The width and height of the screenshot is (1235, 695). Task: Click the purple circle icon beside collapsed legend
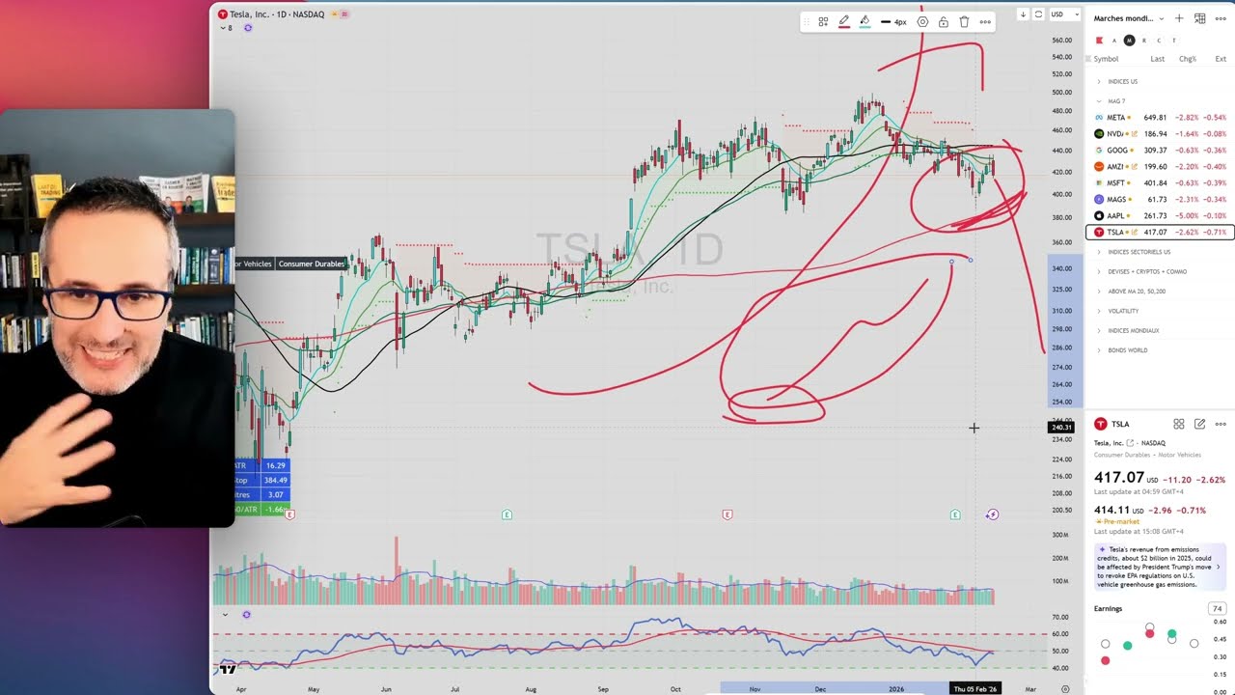click(248, 28)
